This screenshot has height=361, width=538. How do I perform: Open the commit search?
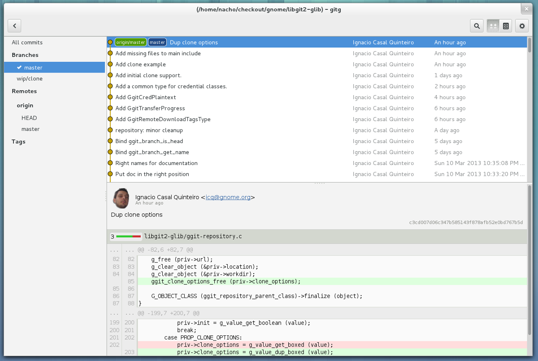pos(477,26)
